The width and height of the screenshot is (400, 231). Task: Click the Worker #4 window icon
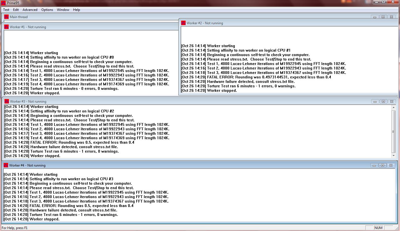pyautogui.click(x=6, y=165)
